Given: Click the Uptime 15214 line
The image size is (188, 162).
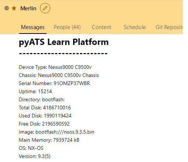Looking at the screenshot, I should click(x=35, y=91).
